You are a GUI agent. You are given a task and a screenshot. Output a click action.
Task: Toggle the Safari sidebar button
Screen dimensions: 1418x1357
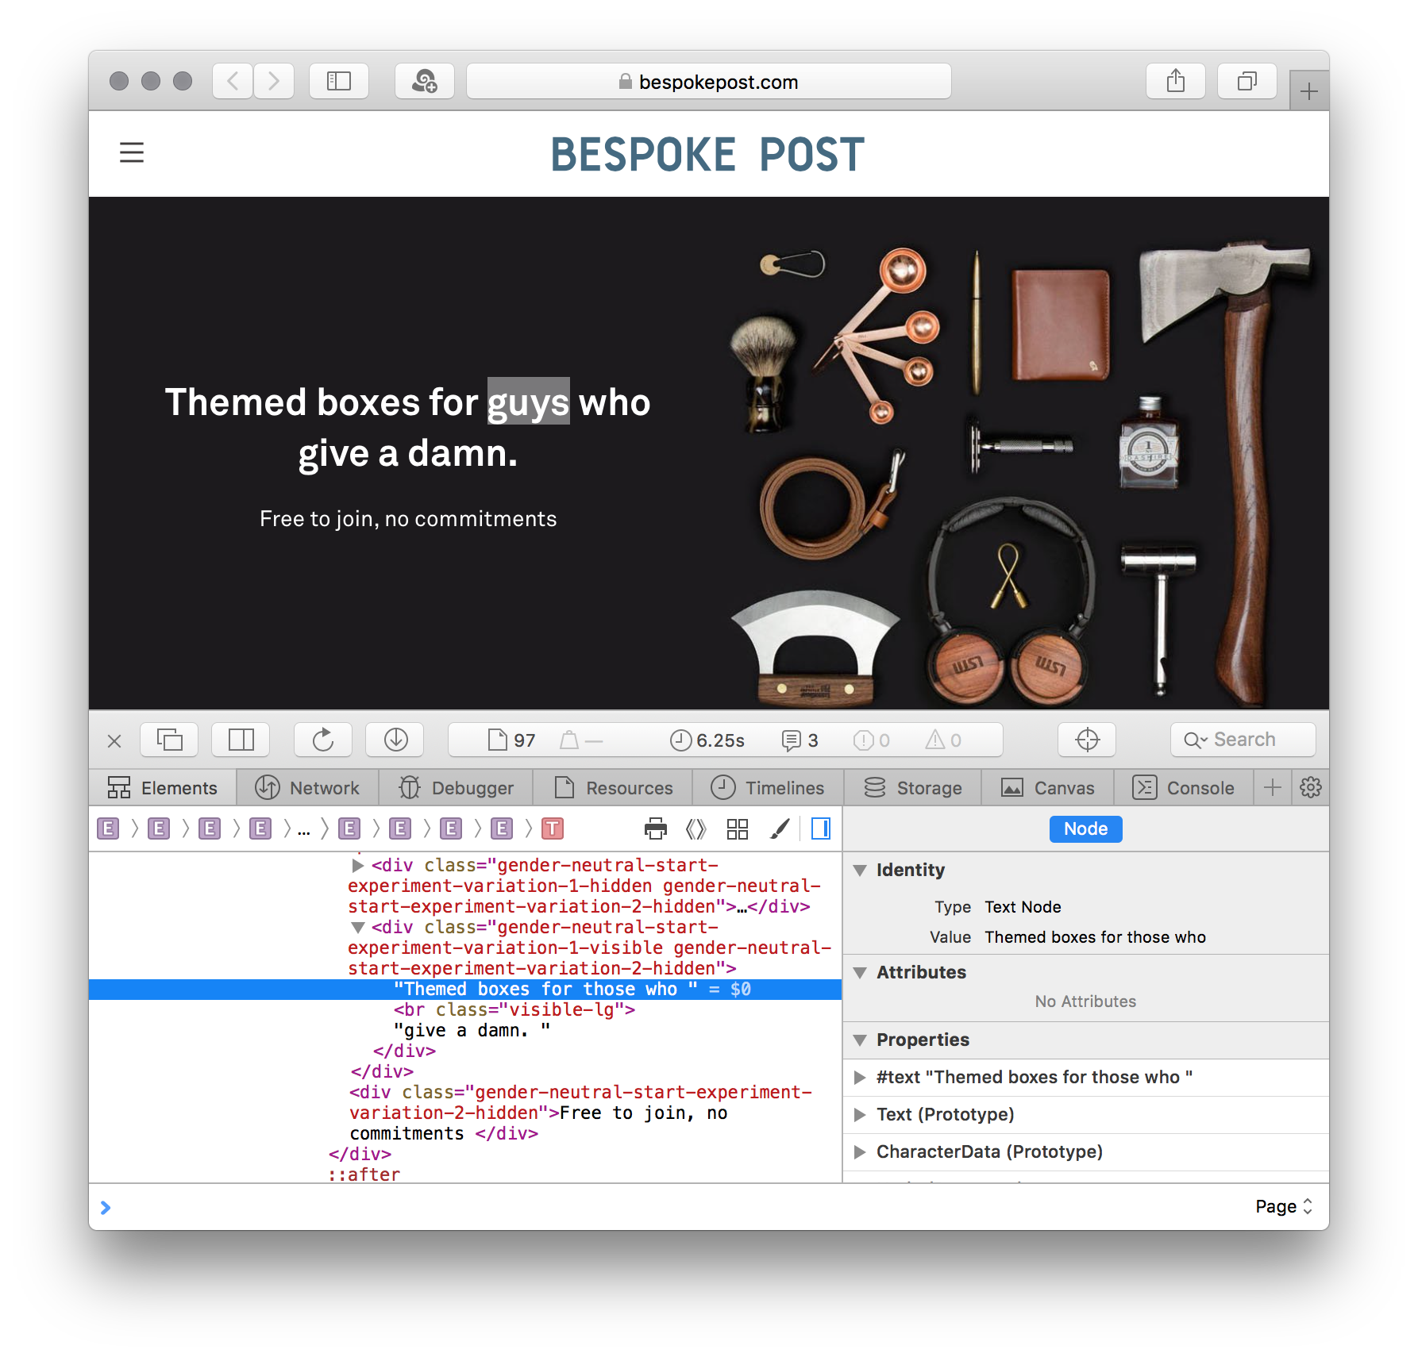[339, 81]
